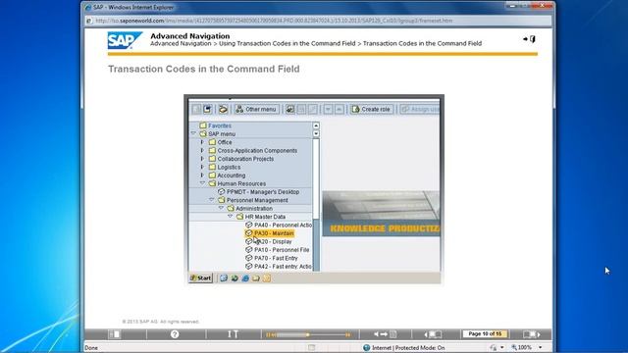Expand the Cross-Application Components folder
628x353 pixels.
point(202,150)
